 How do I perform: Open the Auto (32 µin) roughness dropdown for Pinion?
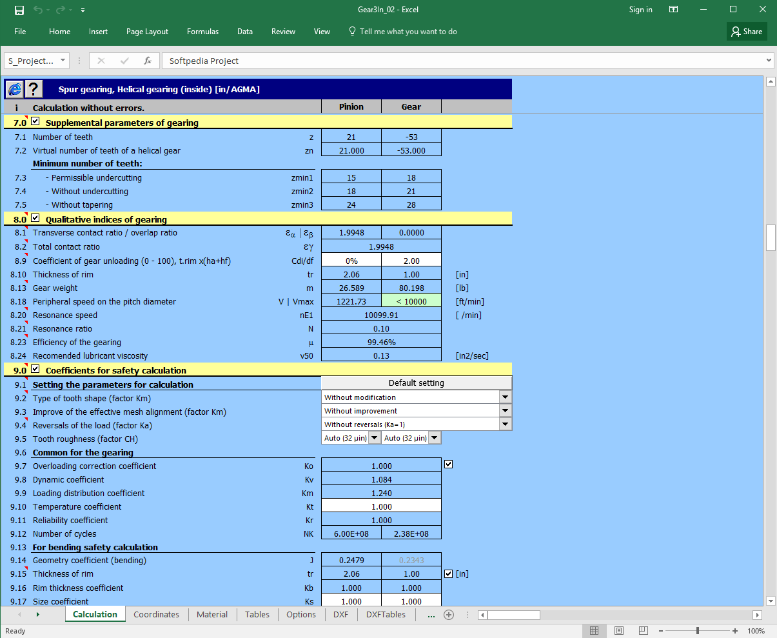(x=374, y=437)
